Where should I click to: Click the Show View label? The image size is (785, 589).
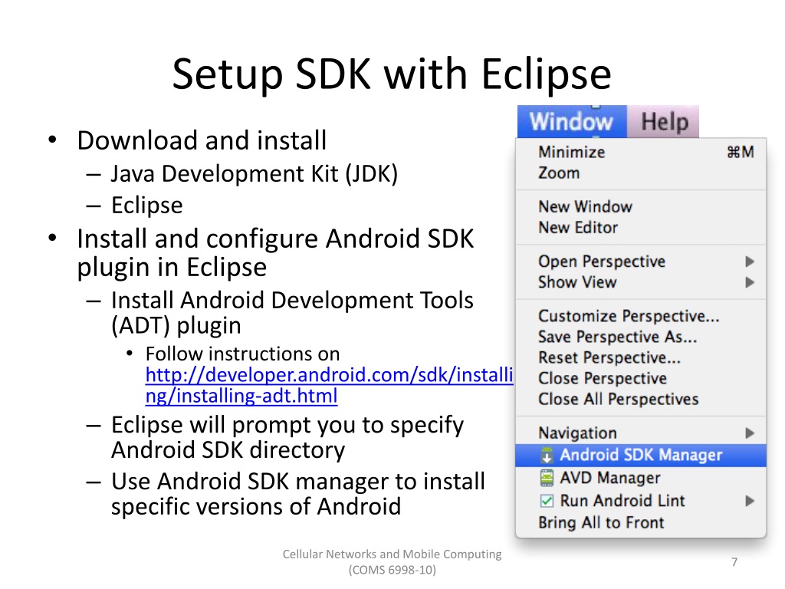point(577,282)
